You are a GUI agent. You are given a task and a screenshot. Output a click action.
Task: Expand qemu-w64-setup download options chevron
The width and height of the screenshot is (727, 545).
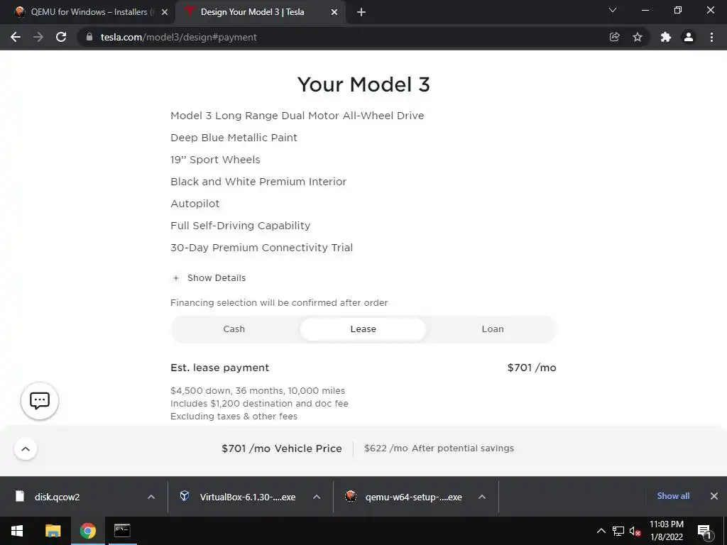[482, 497]
